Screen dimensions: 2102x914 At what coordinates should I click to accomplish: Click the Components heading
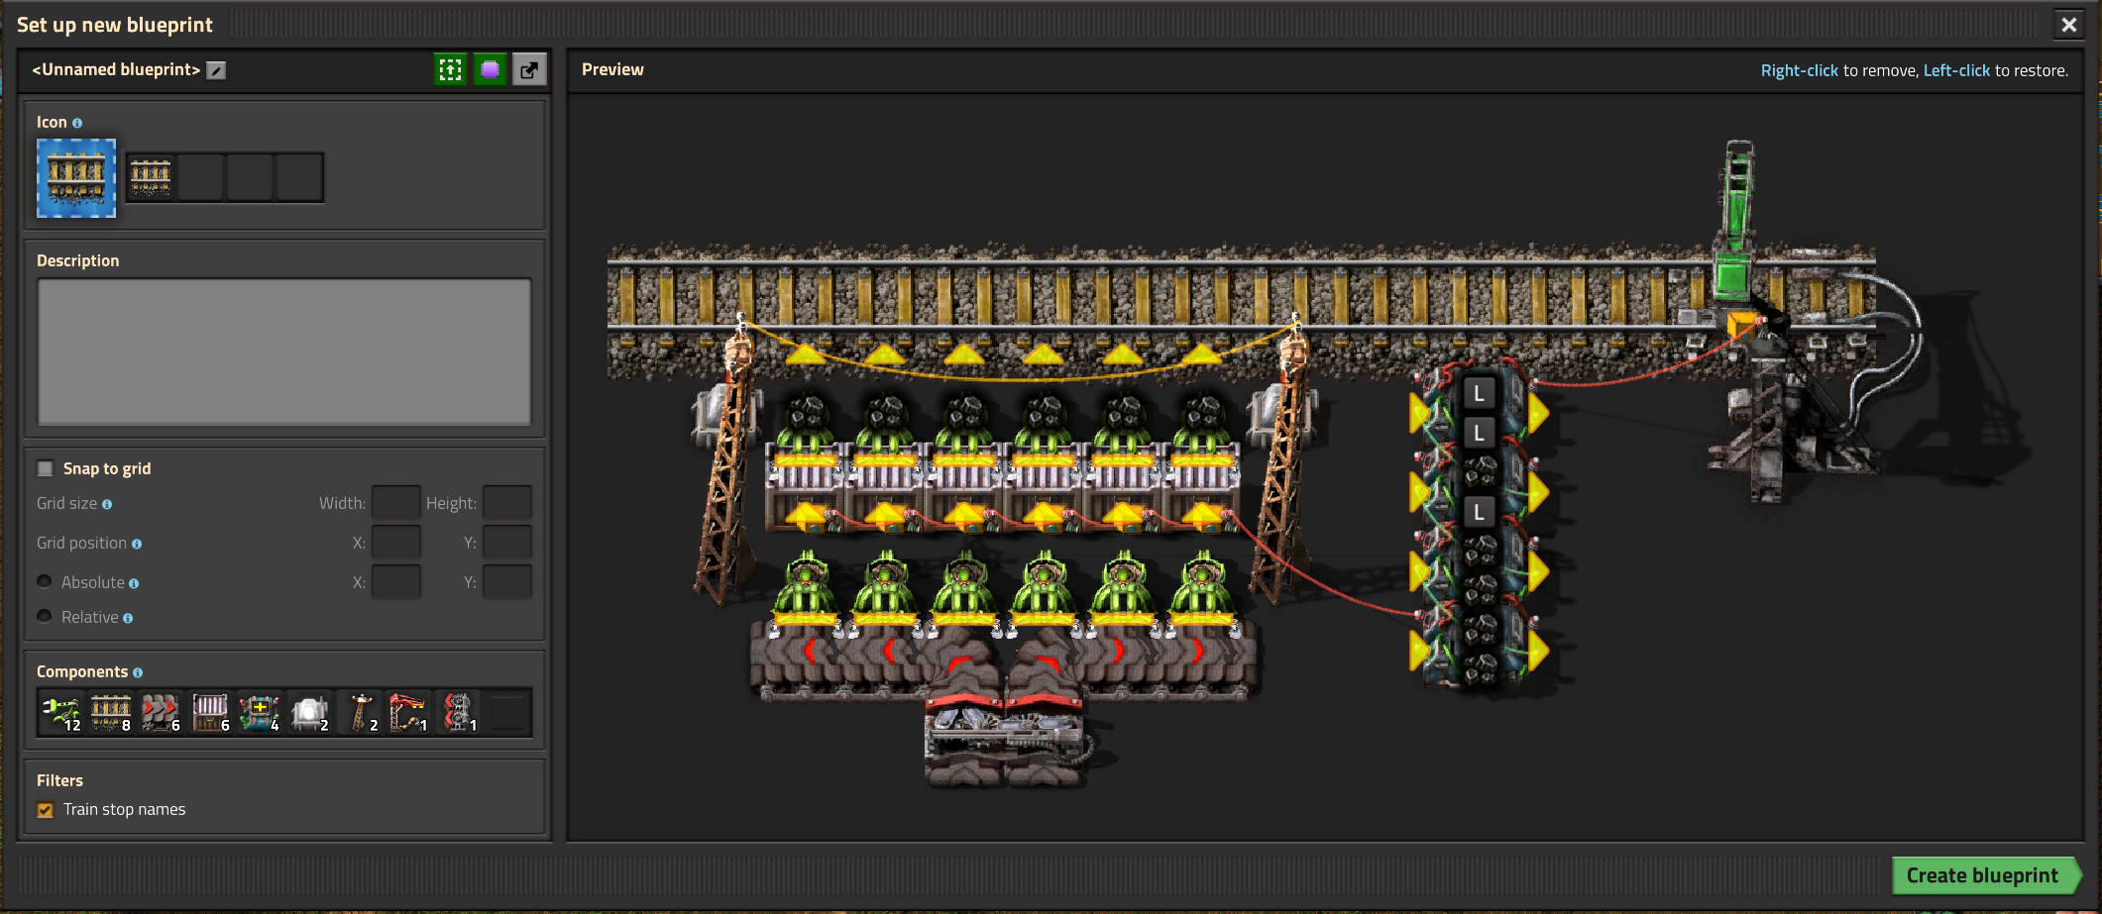[x=82, y=671]
